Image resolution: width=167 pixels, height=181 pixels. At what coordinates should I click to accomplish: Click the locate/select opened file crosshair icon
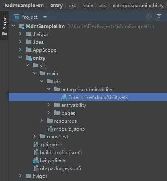tap(149, 17)
